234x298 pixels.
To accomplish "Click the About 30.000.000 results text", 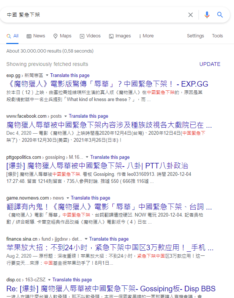I will (x=50, y=51).
